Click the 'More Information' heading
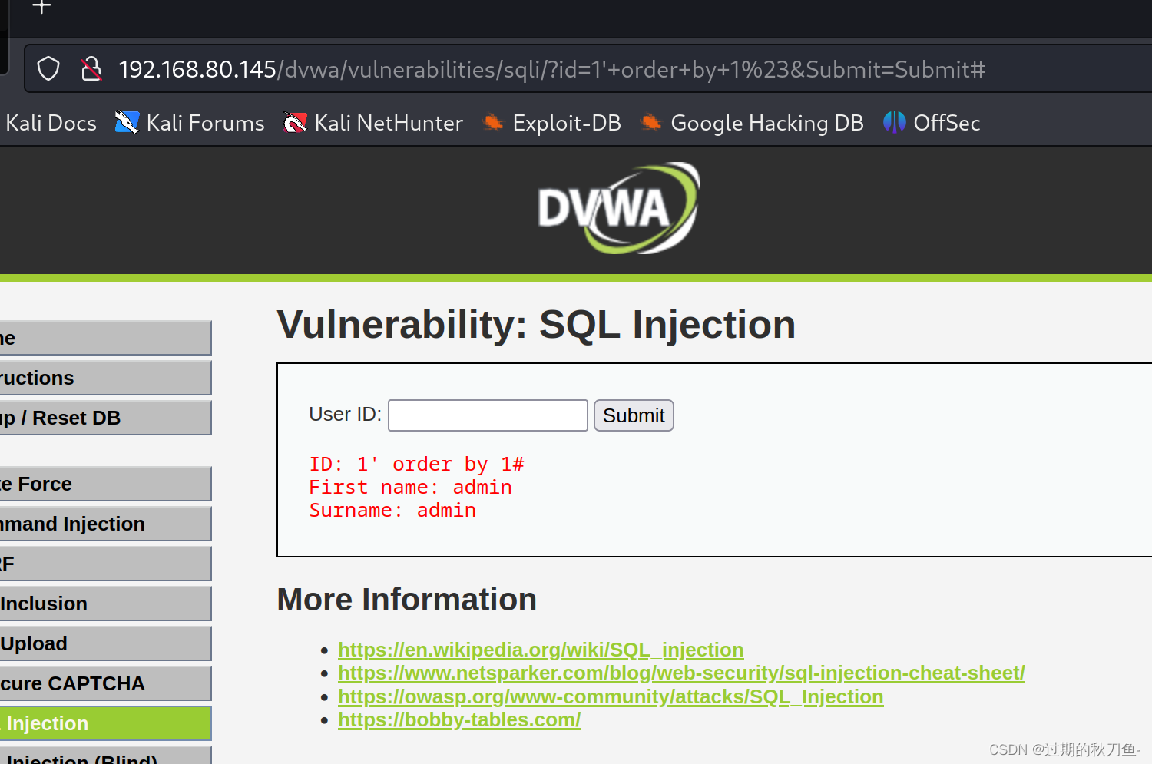This screenshot has width=1152, height=764. pos(406,600)
